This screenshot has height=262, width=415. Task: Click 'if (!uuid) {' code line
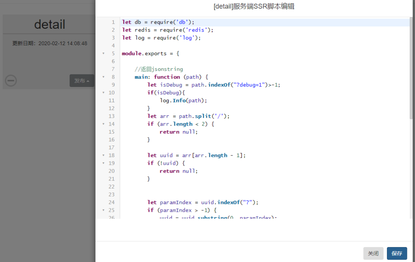coord(166,163)
